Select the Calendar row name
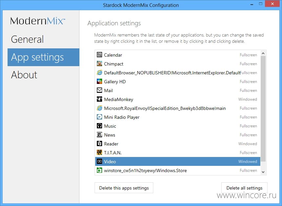 click(x=113, y=55)
